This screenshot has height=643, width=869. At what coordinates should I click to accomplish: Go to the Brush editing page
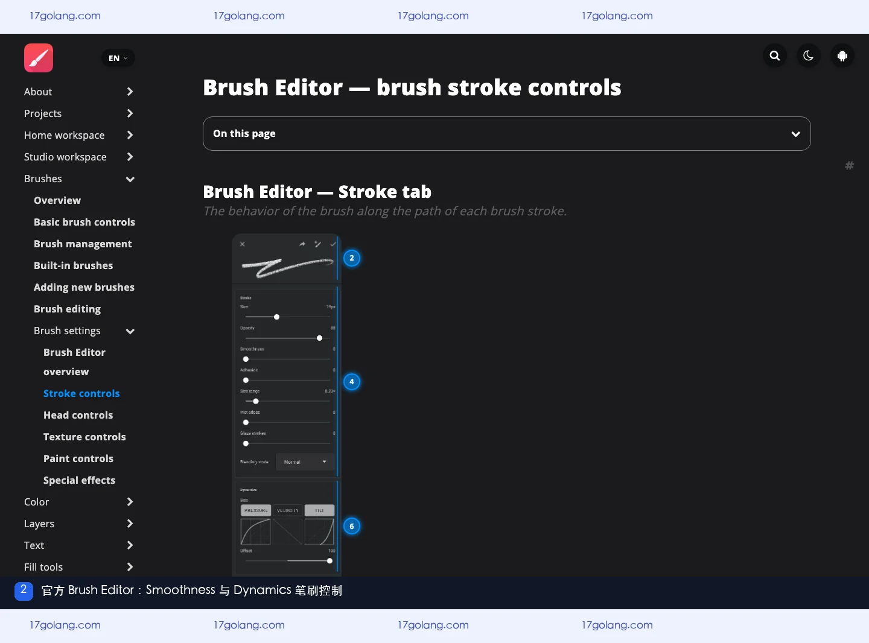point(68,309)
